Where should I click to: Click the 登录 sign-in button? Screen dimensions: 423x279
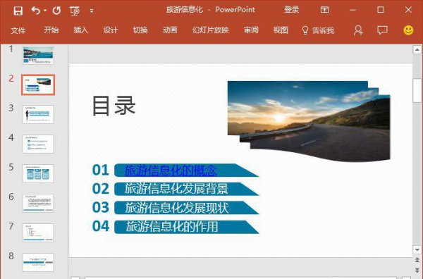291,10
